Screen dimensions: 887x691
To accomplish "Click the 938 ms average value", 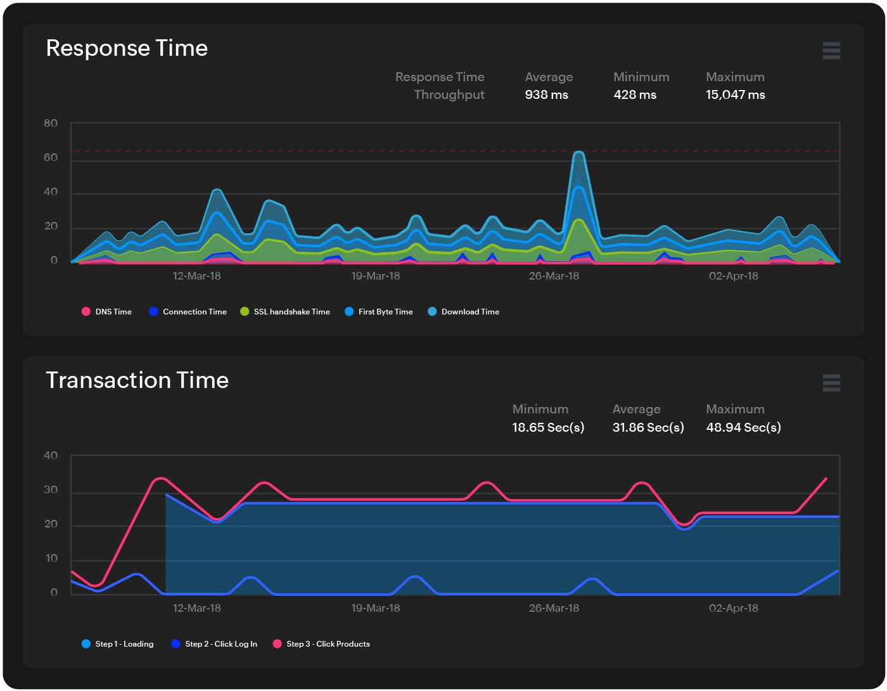I will 546,94.
